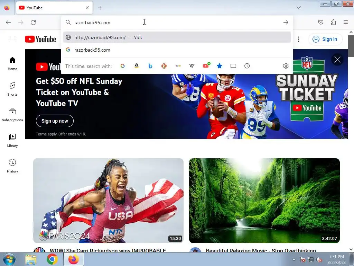Reload the page with the refresh icon

[33, 23]
